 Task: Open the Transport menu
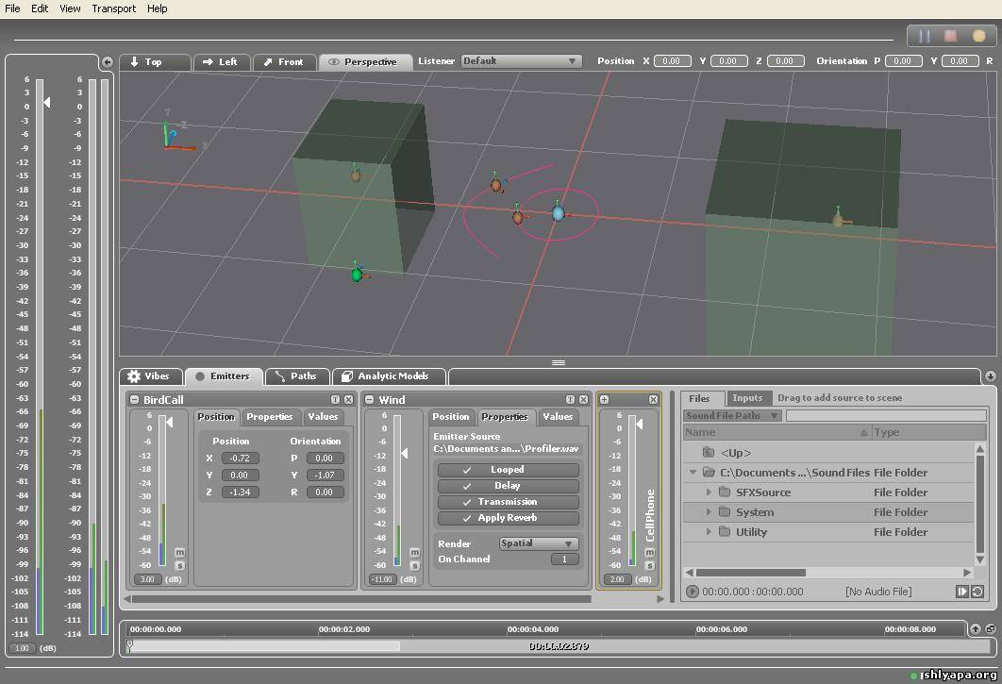(x=113, y=8)
